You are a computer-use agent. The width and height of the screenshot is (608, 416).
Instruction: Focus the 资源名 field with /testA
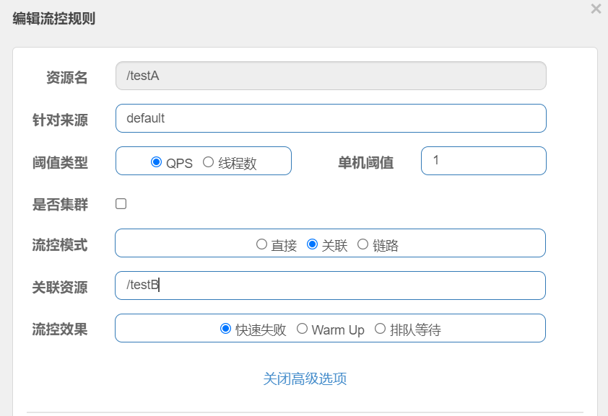(x=331, y=76)
